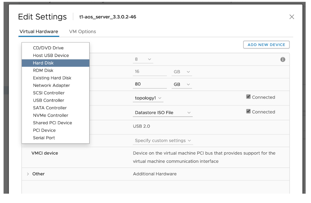Select Serial Port menu entry
311x203 pixels.
(44, 138)
